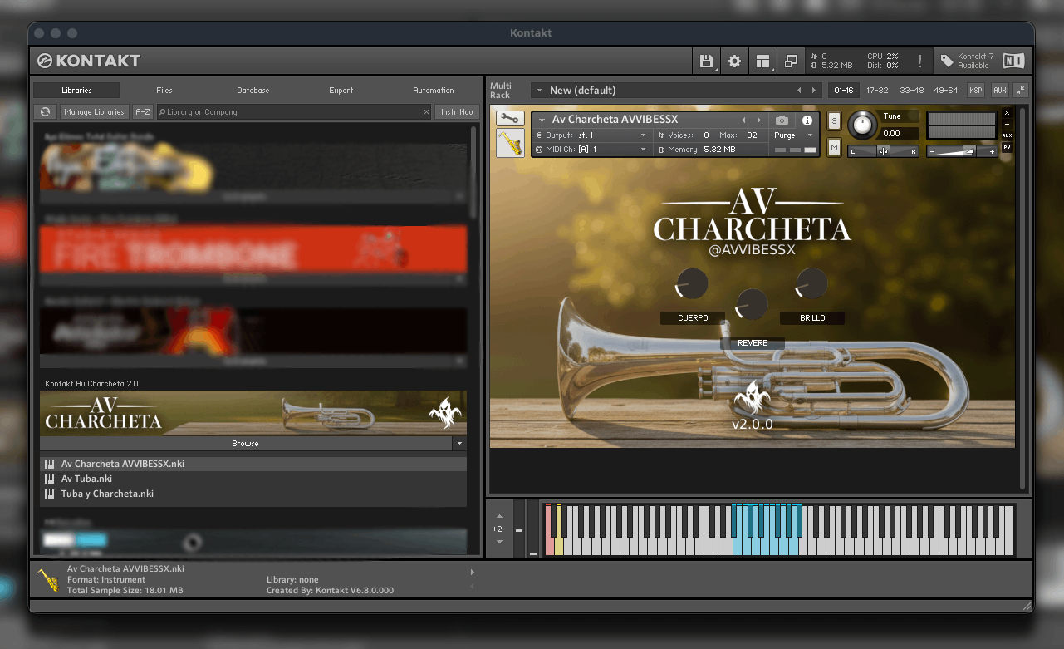Shift the keyboard octave up

[x=499, y=517]
